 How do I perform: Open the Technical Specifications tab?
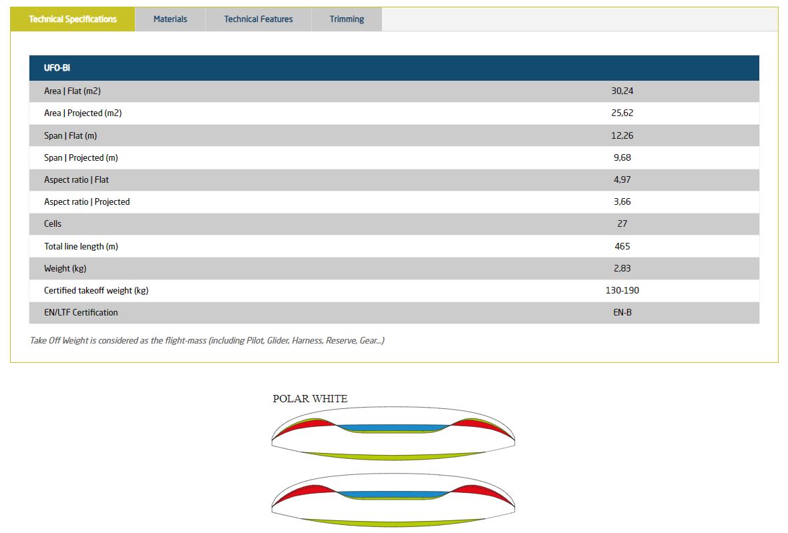pyautogui.click(x=73, y=19)
